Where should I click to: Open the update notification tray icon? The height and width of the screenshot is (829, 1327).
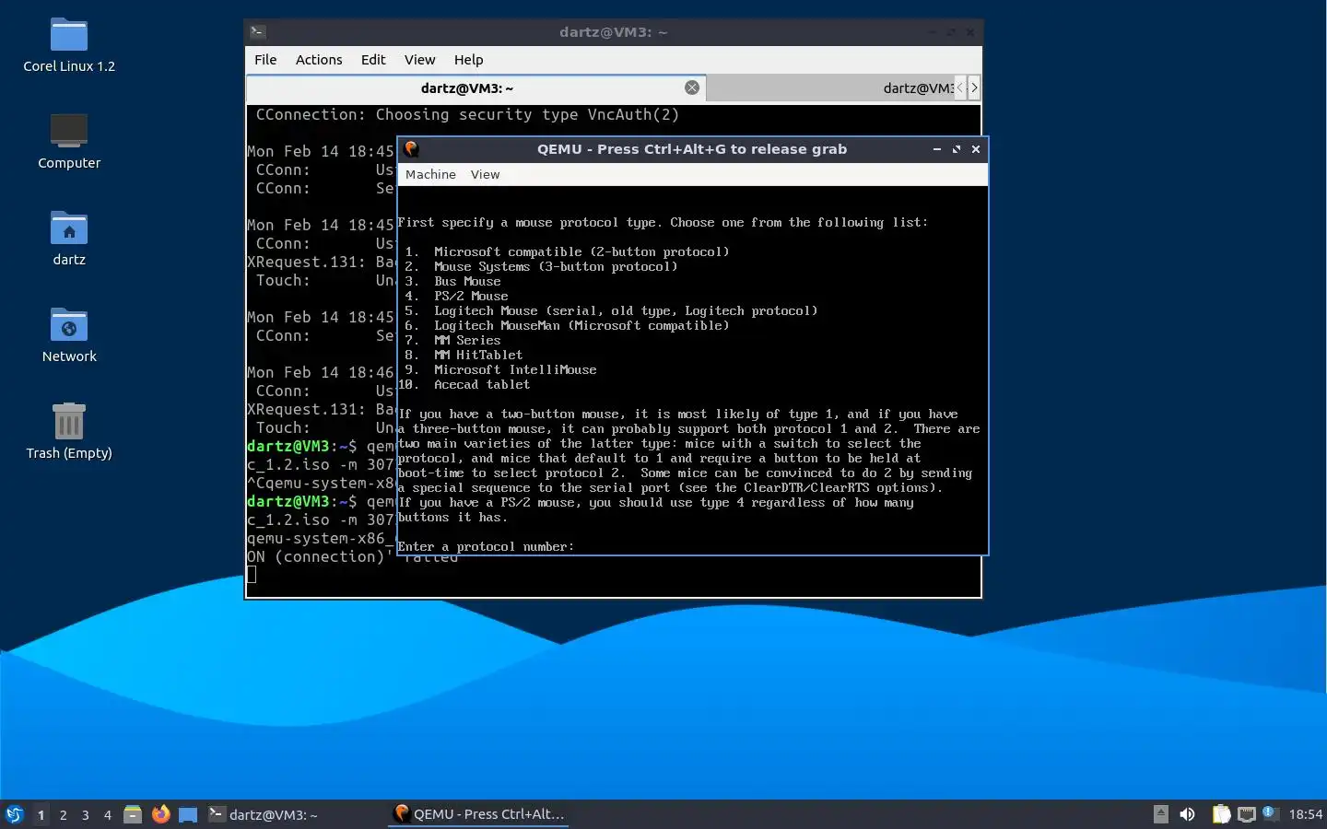[x=1269, y=812]
